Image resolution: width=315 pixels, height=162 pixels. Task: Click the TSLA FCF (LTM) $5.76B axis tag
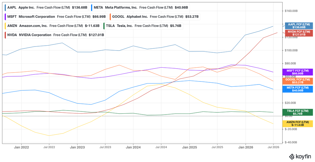(297, 112)
